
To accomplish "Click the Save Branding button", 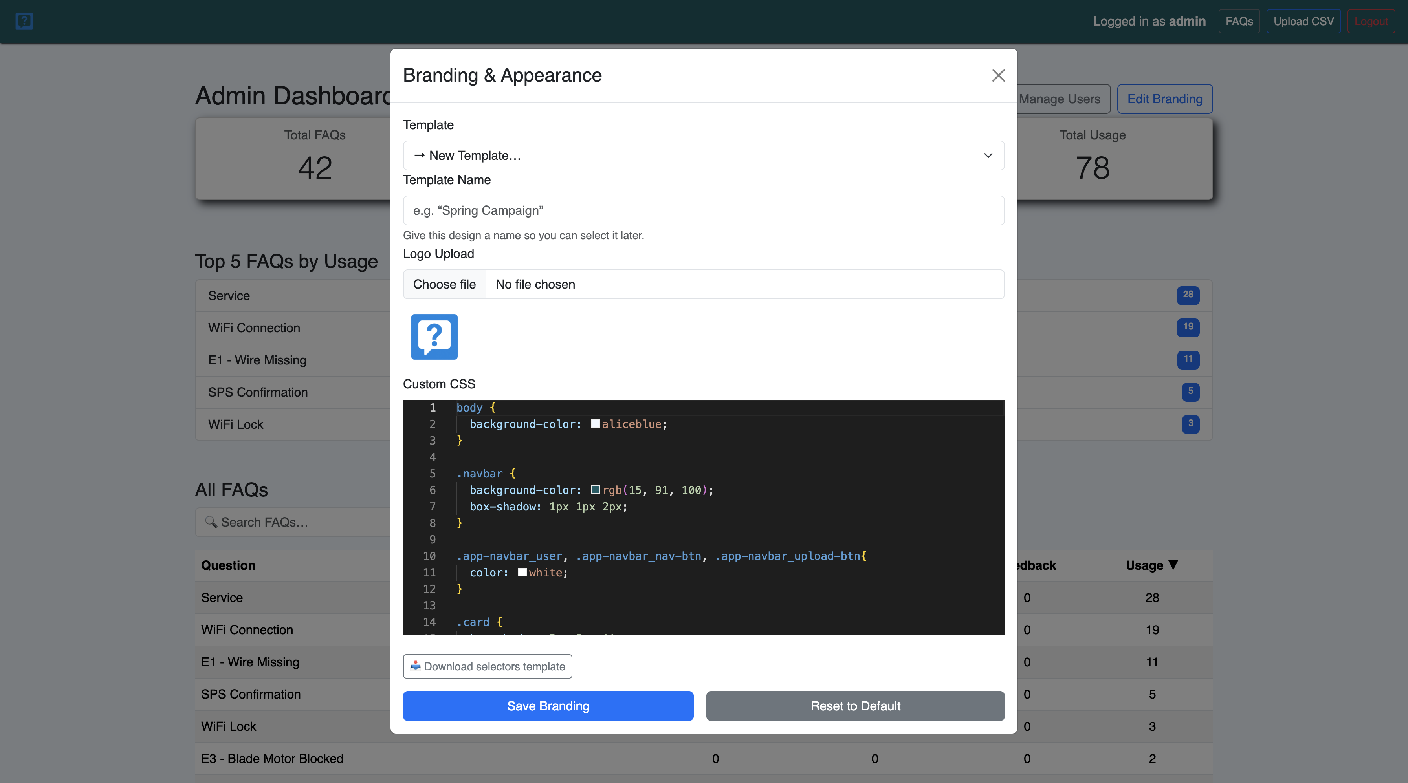I will tap(548, 706).
